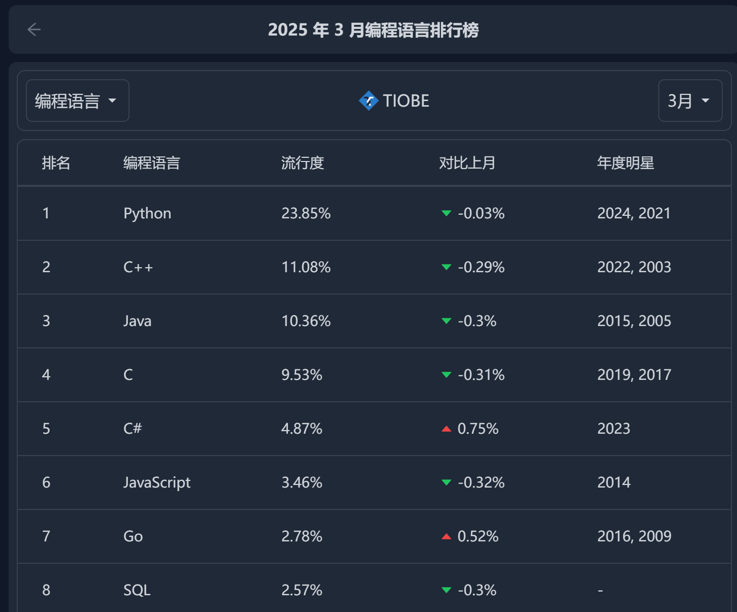
Task: Click the 排名 column header
Action: (x=56, y=163)
